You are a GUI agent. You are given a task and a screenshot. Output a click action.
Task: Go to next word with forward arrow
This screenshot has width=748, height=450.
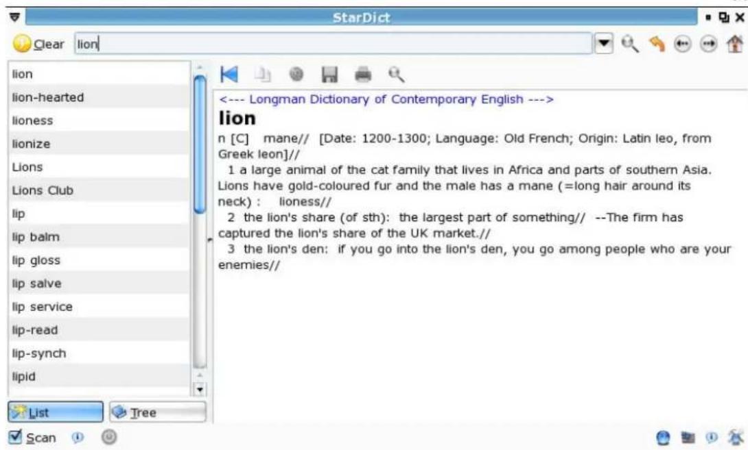pos(708,44)
